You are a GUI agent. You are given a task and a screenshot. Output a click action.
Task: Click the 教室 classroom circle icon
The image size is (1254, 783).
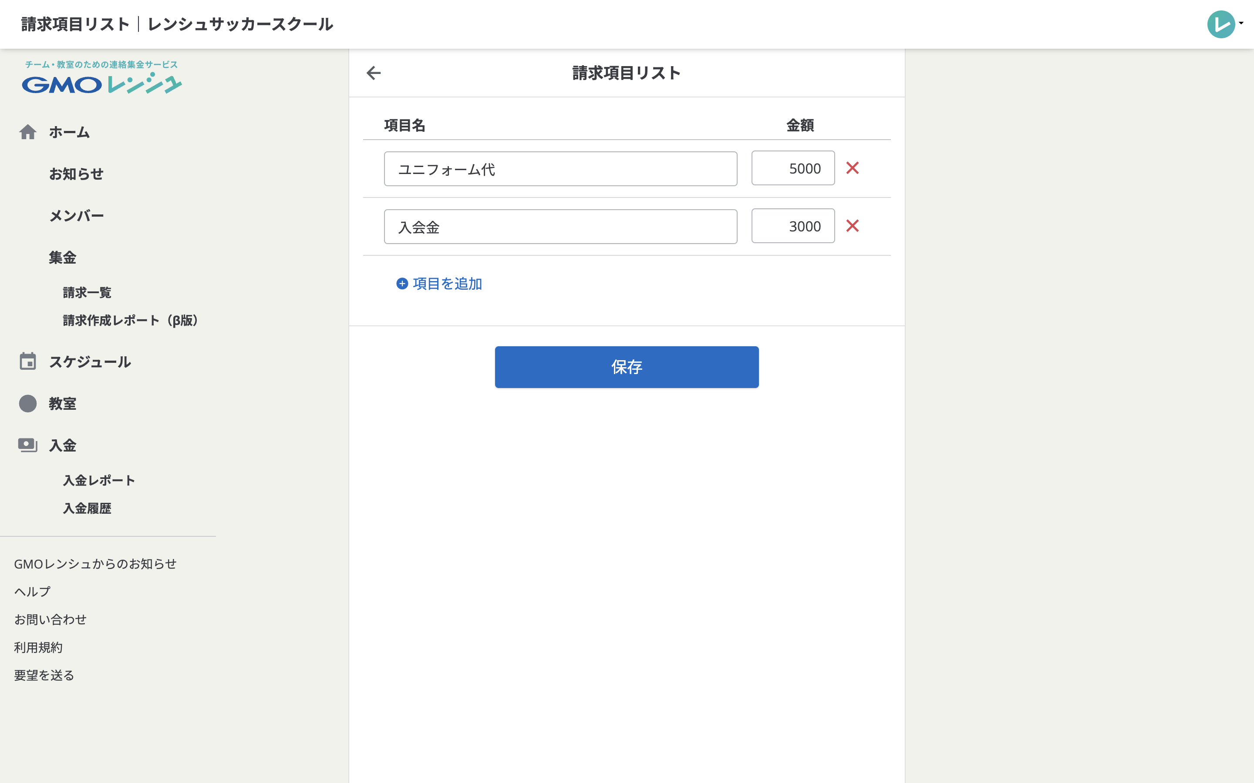tap(28, 403)
